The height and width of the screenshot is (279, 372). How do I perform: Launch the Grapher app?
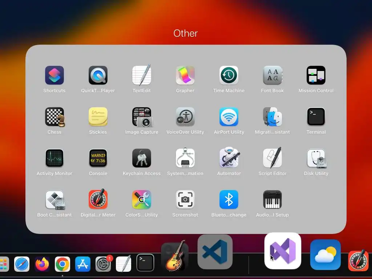point(185,76)
